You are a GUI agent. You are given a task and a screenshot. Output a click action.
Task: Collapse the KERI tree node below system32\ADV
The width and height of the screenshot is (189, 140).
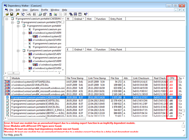[x=24, y=61]
